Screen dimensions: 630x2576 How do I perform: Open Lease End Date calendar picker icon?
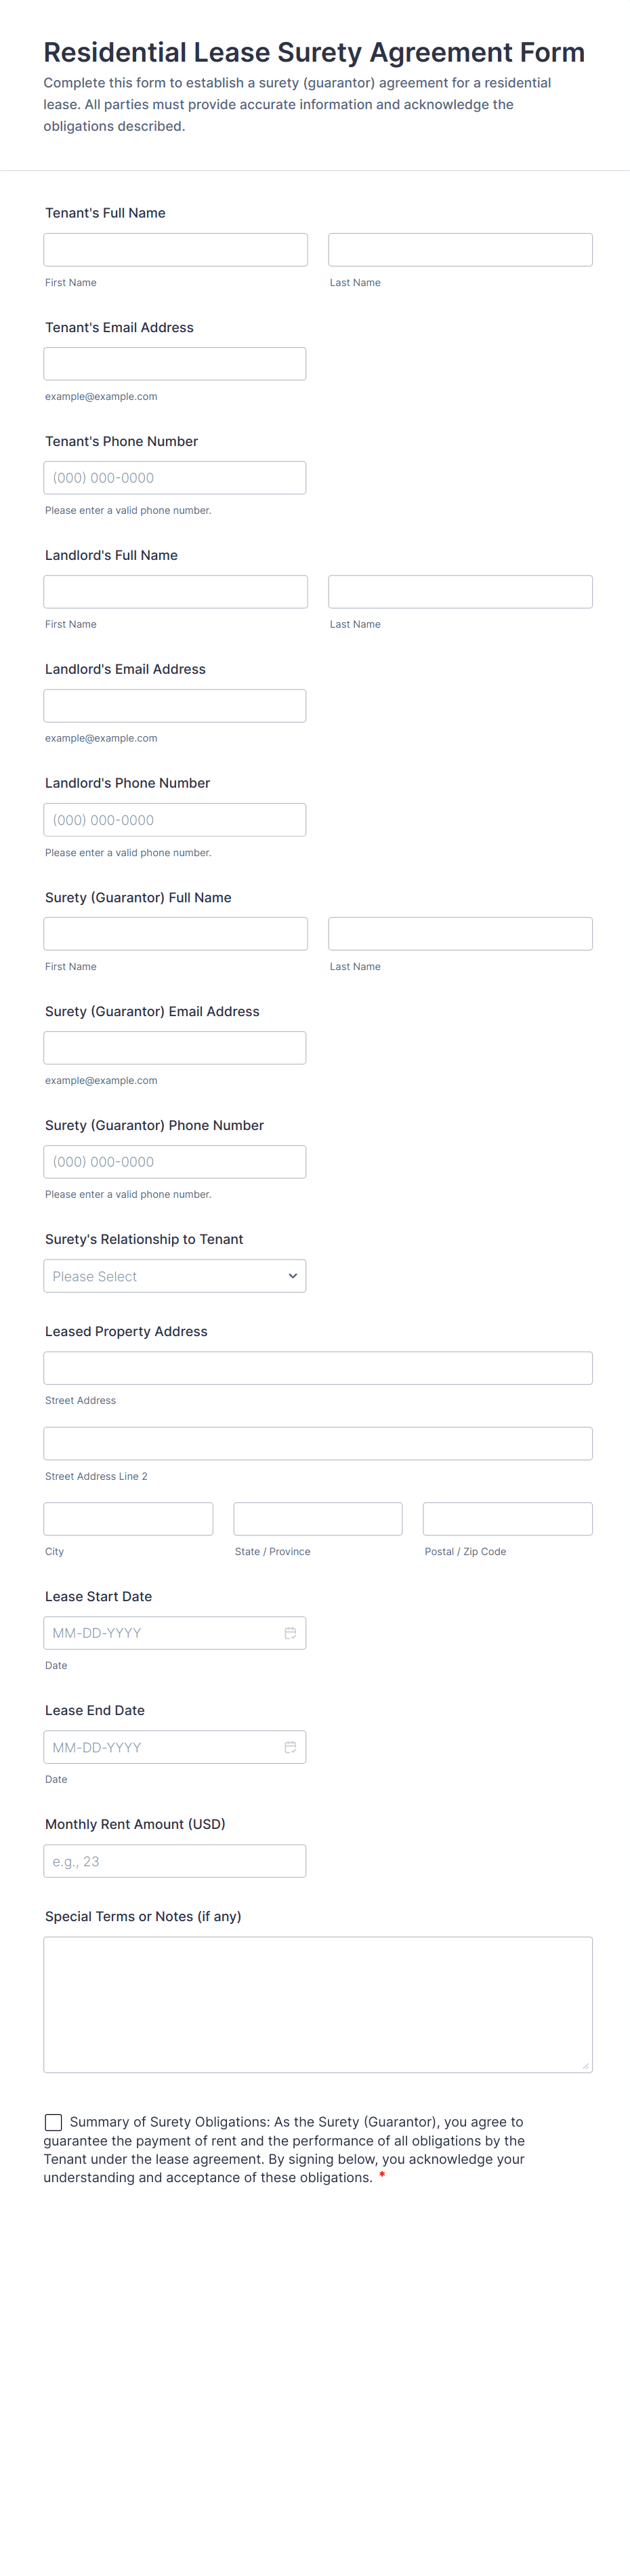tap(290, 1747)
